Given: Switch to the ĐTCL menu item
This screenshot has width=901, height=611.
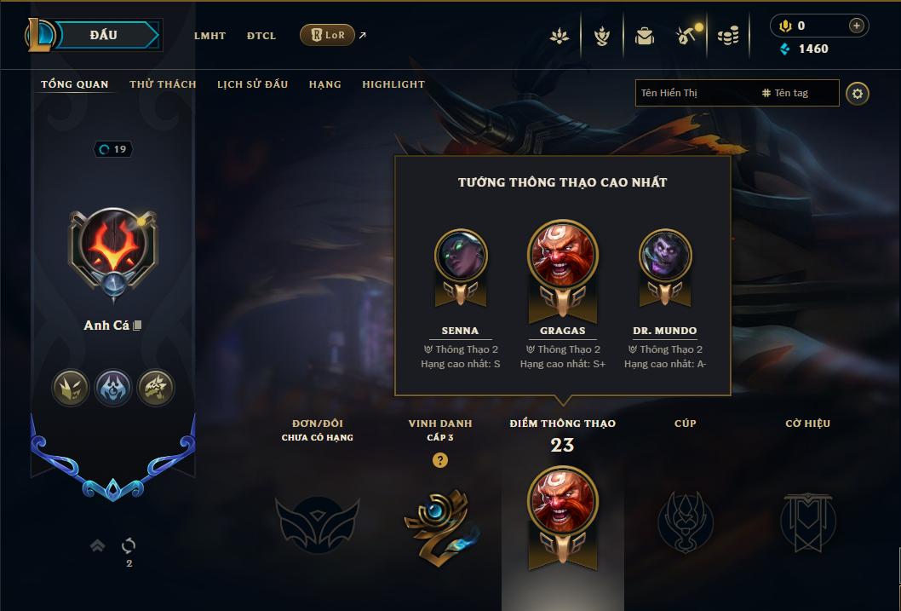Looking at the screenshot, I should (261, 36).
